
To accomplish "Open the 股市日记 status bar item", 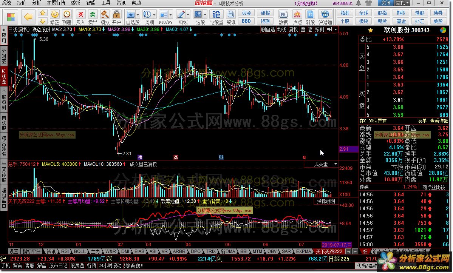I will point(58,265).
